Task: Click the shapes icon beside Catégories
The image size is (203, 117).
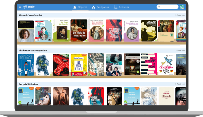Action: (x=93, y=7)
